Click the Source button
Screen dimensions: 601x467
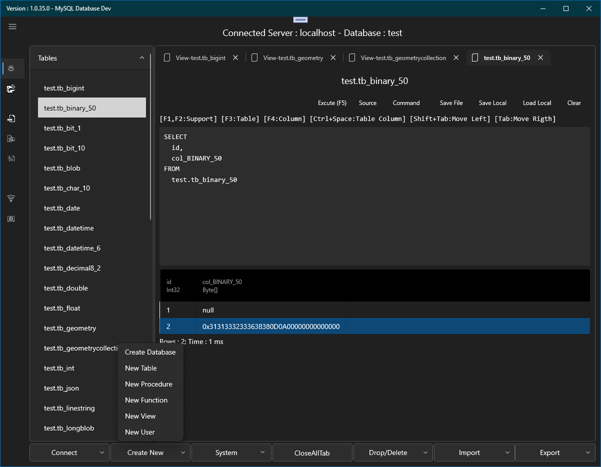tap(367, 103)
